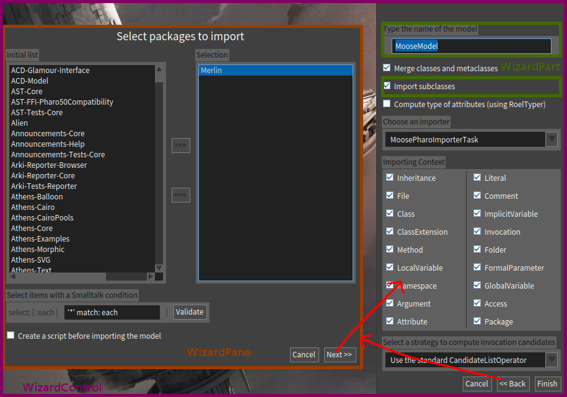567x397 pixels.
Task: Select ACD-Glamour-Interface package
Action: pos(82,70)
